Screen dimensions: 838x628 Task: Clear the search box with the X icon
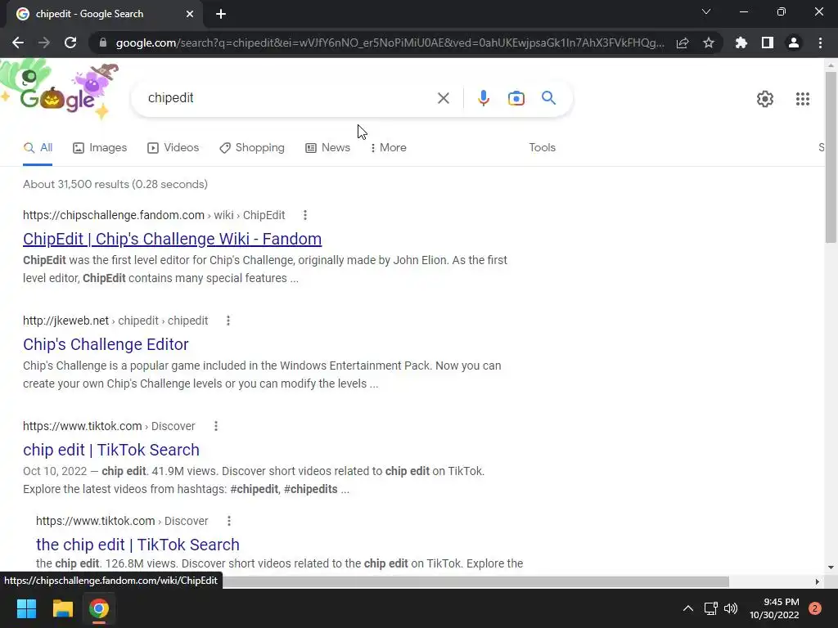[443, 98]
